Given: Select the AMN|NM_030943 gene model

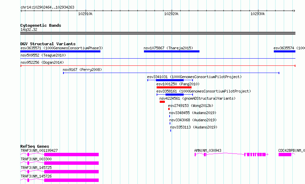Looking at the screenshot, I should 231,155.
